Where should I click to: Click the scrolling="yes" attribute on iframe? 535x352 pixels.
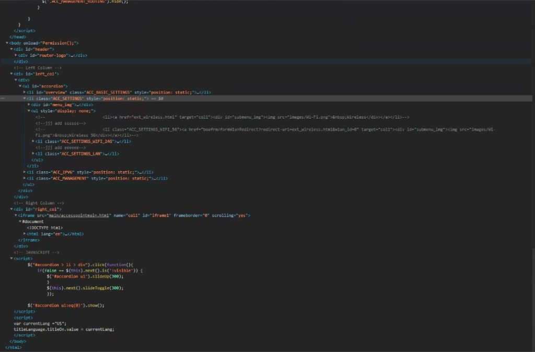coord(229,216)
